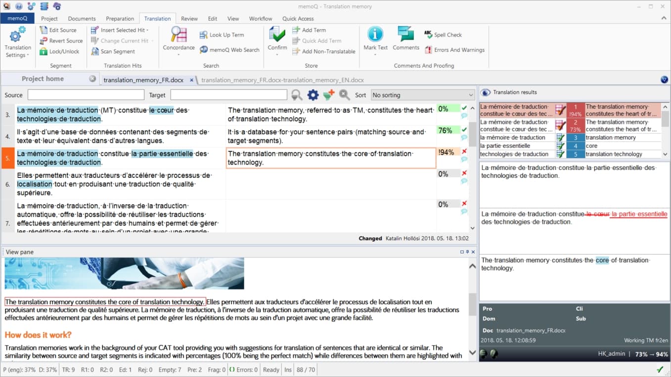
Task: Click the comment bubble on segment 3
Action: click(464, 116)
